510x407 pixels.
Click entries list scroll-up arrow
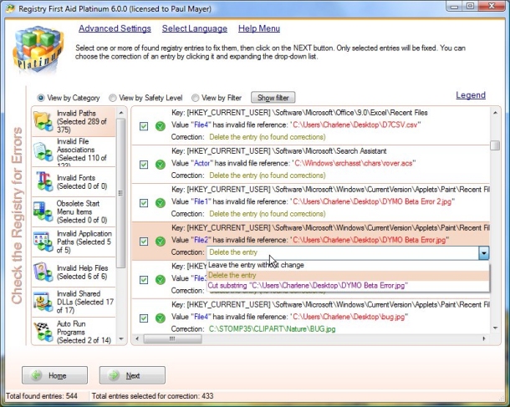pos(495,113)
